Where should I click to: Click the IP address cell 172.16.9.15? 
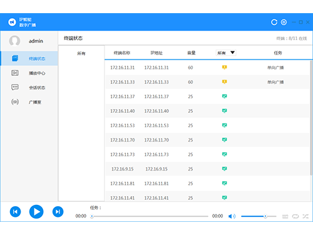click(x=156, y=169)
